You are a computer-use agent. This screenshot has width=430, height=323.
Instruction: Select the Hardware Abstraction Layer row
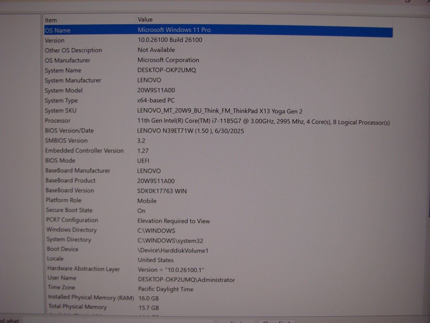coord(84,269)
